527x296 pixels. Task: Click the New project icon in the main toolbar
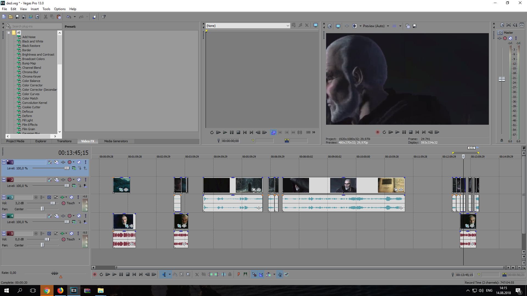[4, 17]
